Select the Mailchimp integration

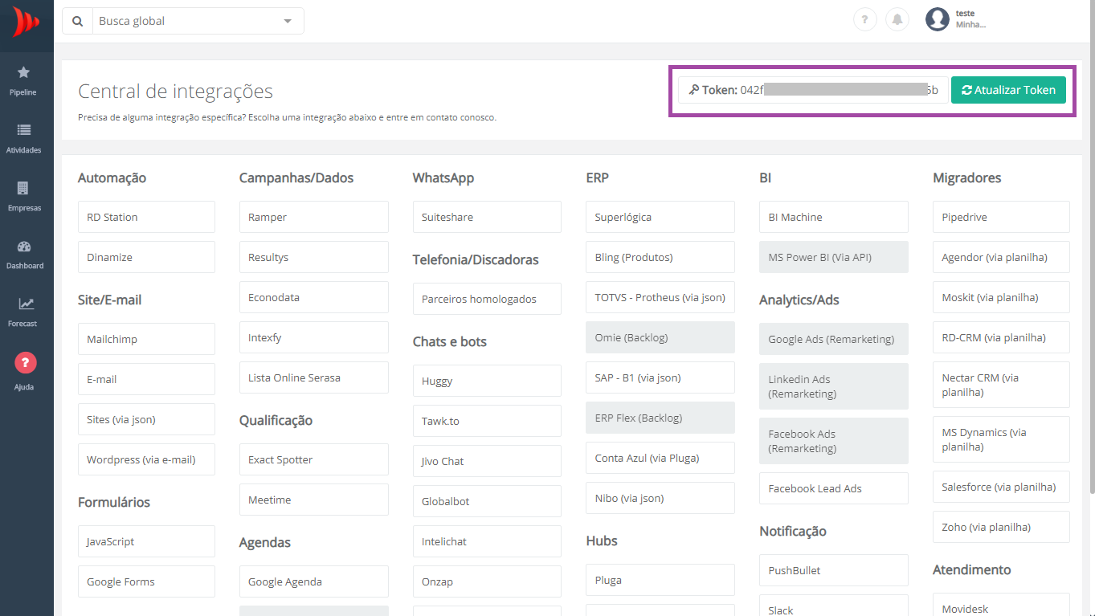pyautogui.click(x=146, y=339)
